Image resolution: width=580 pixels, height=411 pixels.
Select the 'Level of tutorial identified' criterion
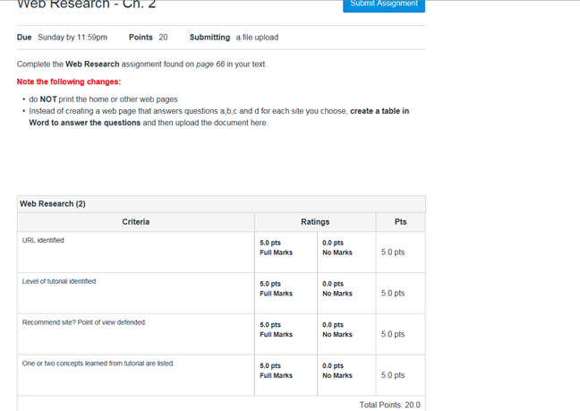(59, 281)
